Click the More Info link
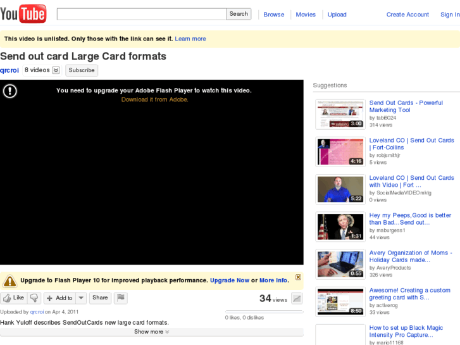This screenshot has width=460, height=345. coord(274,280)
